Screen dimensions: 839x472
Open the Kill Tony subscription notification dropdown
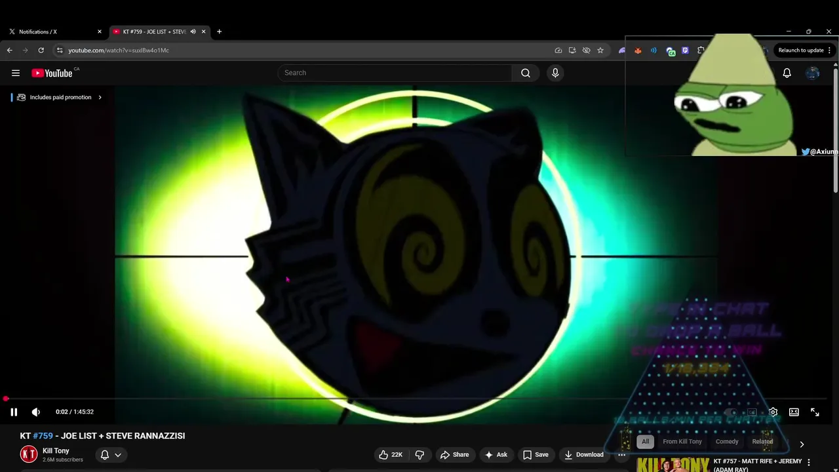[111, 454]
